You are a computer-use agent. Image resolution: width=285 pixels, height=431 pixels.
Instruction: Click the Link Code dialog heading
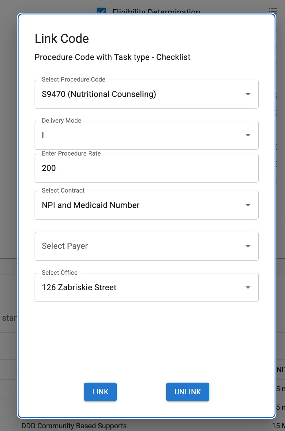(62, 39)
